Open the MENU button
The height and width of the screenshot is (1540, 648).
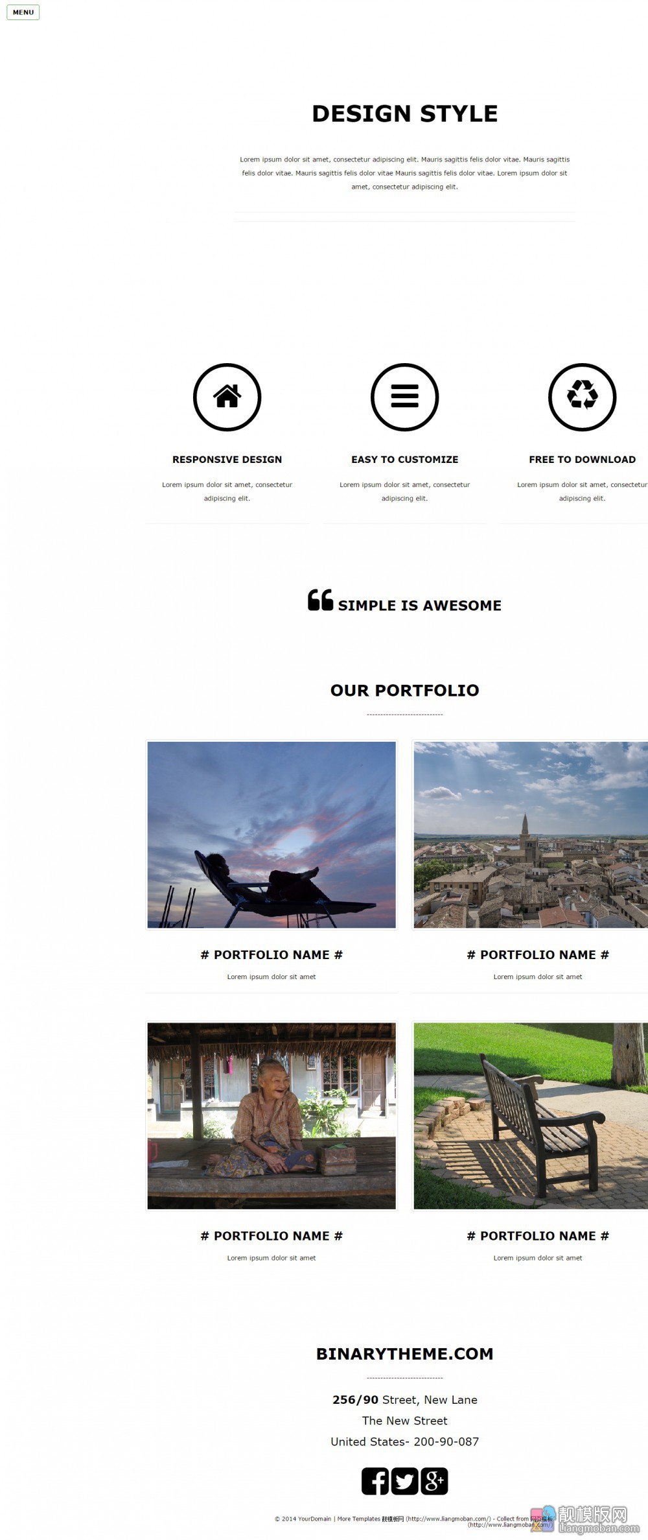point(23,12)
